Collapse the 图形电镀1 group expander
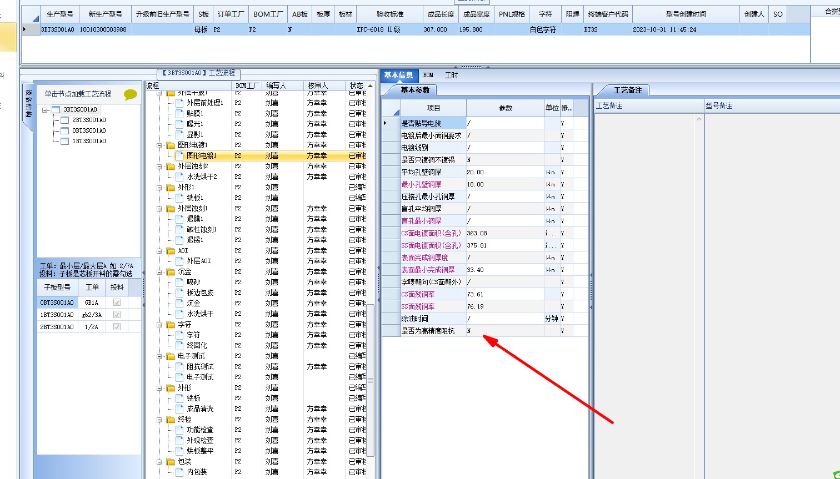Image resolution: width=840 pixels, height=479 pixels. (160, 145)
